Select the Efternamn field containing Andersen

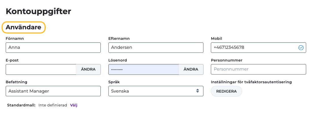tap(156, 47)
